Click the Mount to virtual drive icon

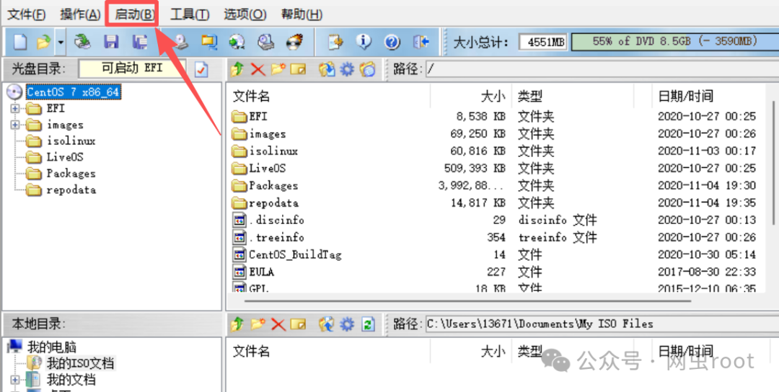[x=266, y=43]
